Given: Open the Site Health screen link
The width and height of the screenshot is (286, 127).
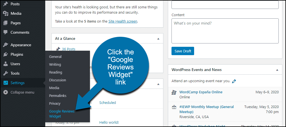Looking at the screenshot, I should tap(123, 21).
